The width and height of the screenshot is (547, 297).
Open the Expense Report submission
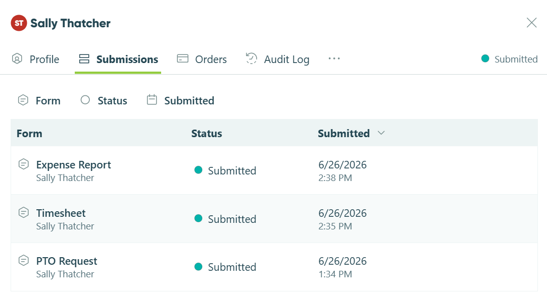74,165
